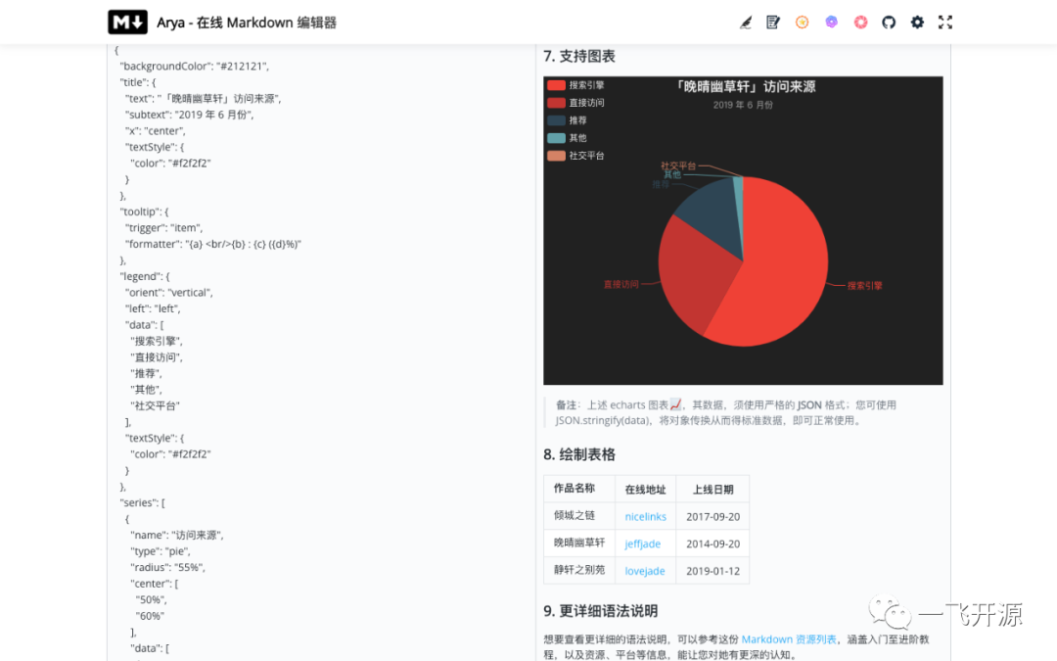Click the feather quill pen icon
1057x661 pixels.
click(745, 23)
